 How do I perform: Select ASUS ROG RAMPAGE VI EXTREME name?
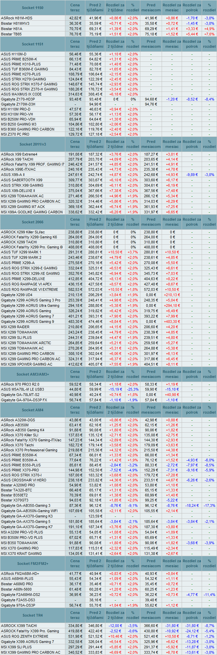[29, 289]
